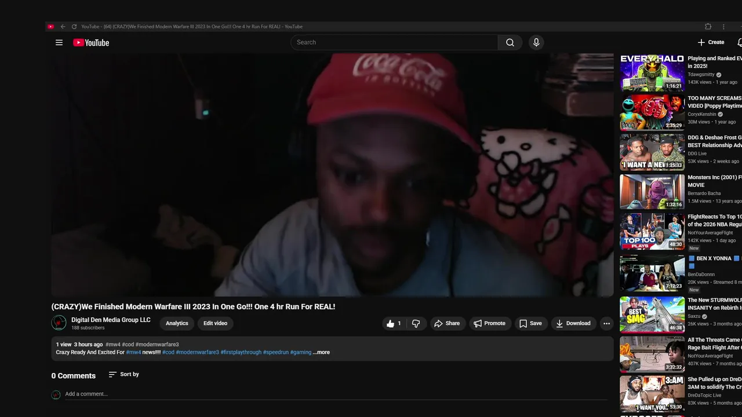
Task: Click Bernardo Bacha channel name
Action: pos(704,193)
